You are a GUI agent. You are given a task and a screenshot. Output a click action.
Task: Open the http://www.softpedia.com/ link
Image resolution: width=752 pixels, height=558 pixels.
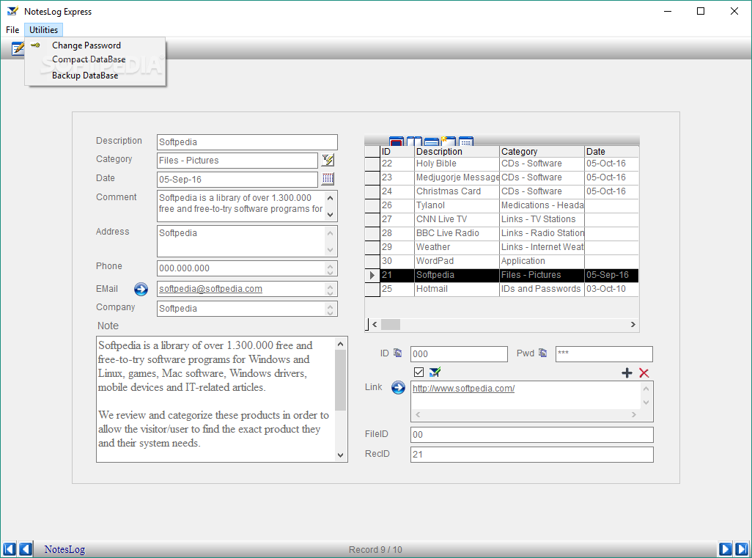point(463,388)
